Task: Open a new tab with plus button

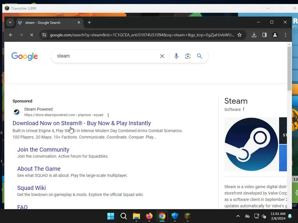Action: [89, 23]
